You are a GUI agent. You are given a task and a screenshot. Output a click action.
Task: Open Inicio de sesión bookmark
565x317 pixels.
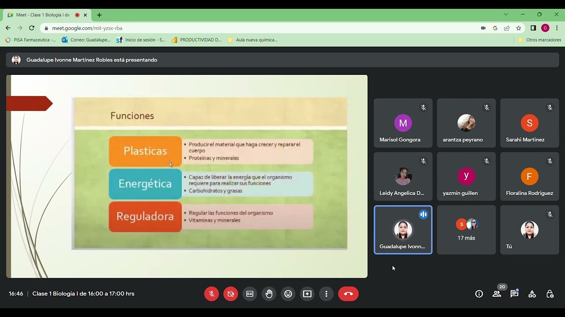(141, 40)
